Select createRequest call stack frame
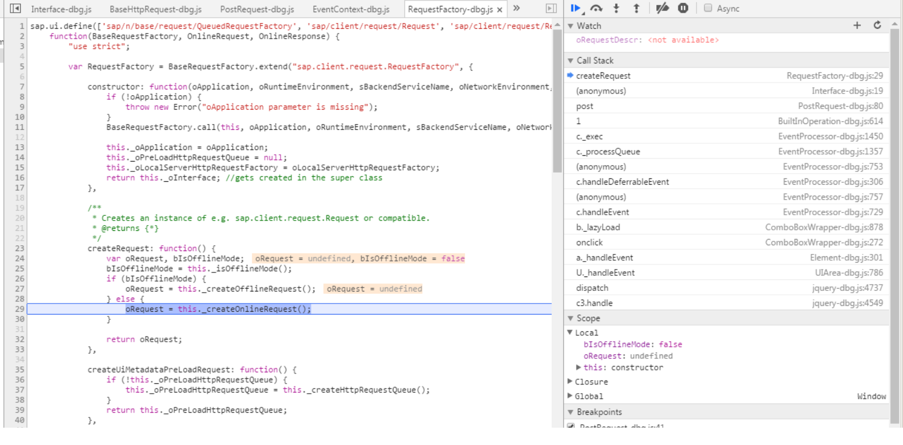This screenshot has height=445, width=903. point(726,76)
